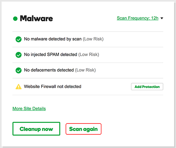Click the 12h value in Scan Frequency
This screenshot has height=148, width=176.
(x=155, y=18)
